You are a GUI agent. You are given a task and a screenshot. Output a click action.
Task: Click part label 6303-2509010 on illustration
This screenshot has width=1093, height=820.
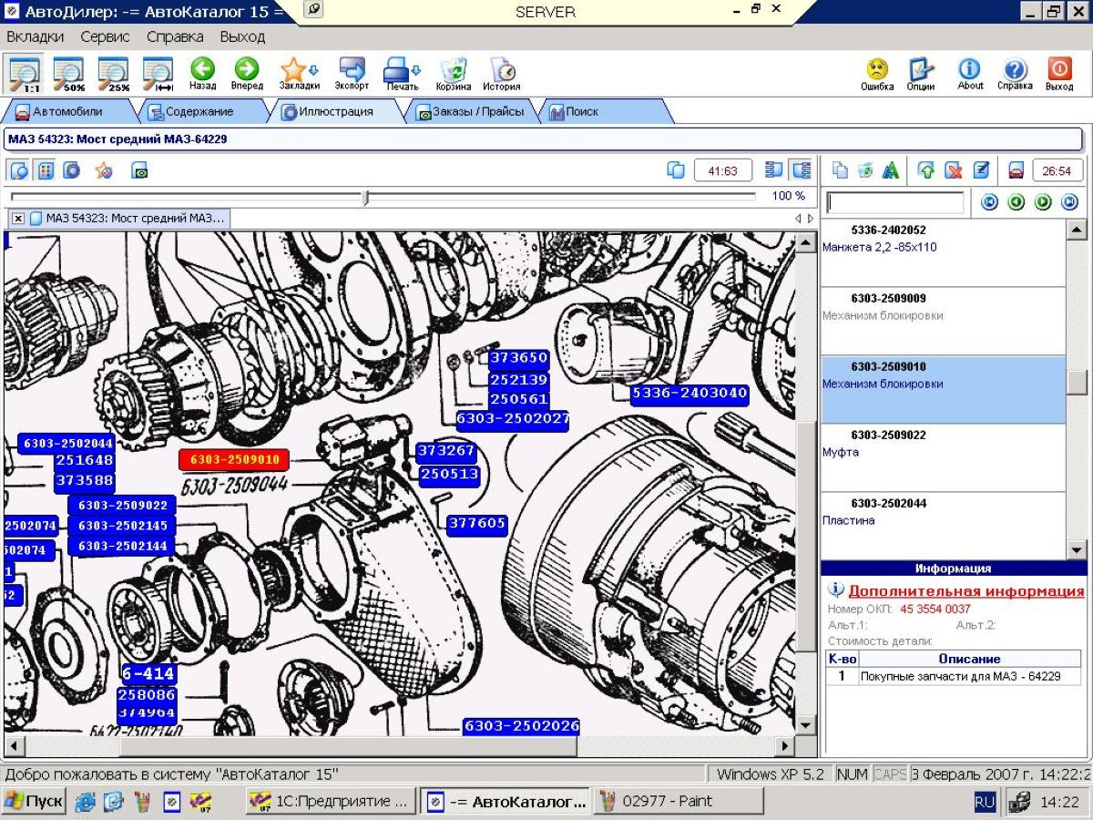234,459
